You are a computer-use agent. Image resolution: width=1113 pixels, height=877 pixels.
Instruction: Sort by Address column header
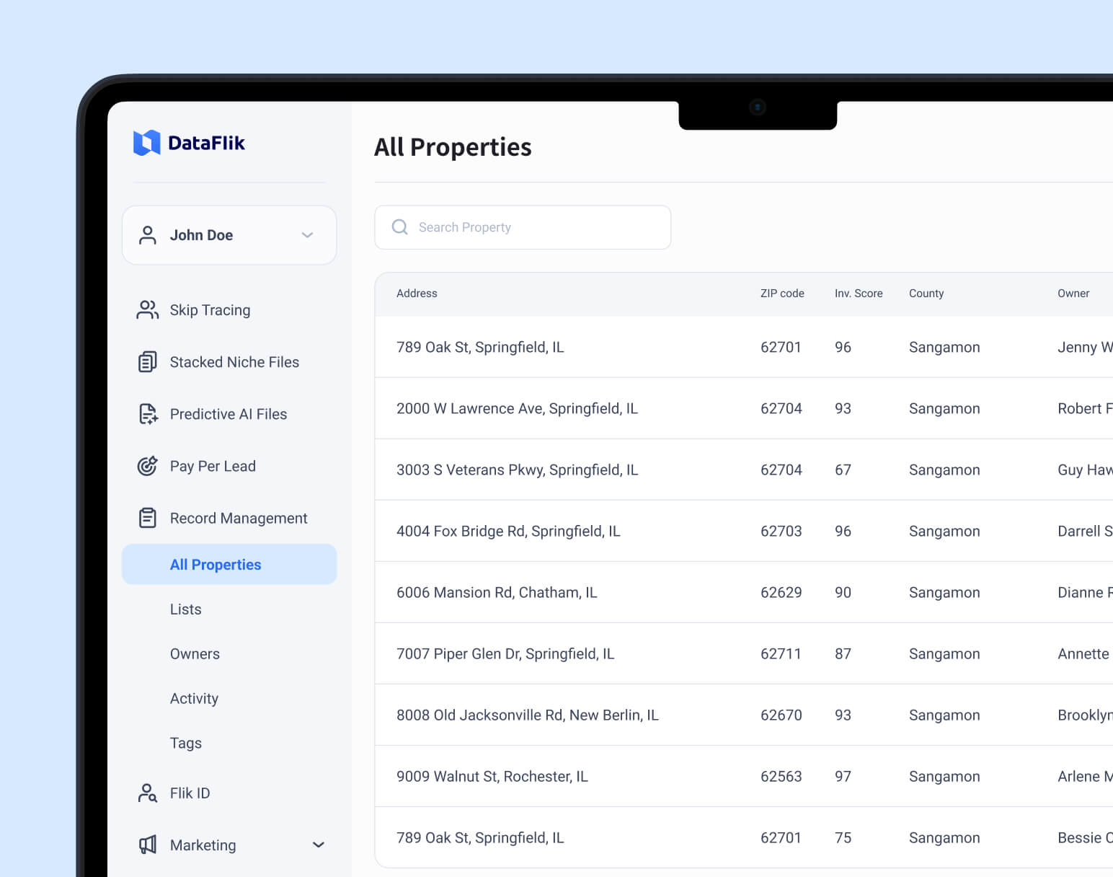click(417, 294)
